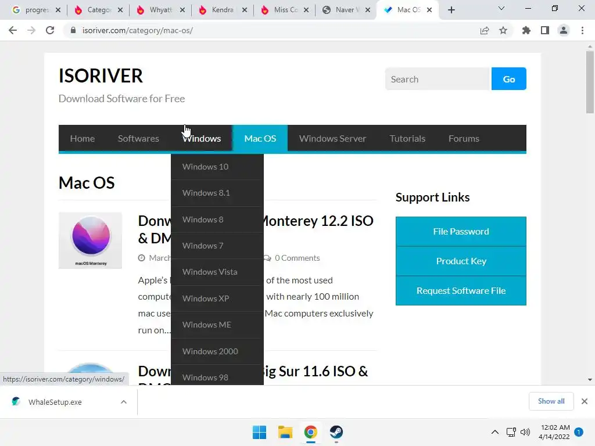Share this page via the share icon
Image resolution: width=595 pixels, height=446 pixels.
485,30
